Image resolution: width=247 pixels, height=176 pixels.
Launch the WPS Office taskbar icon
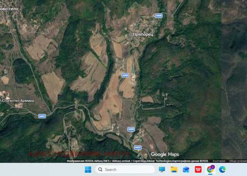[x=198, y=169]
